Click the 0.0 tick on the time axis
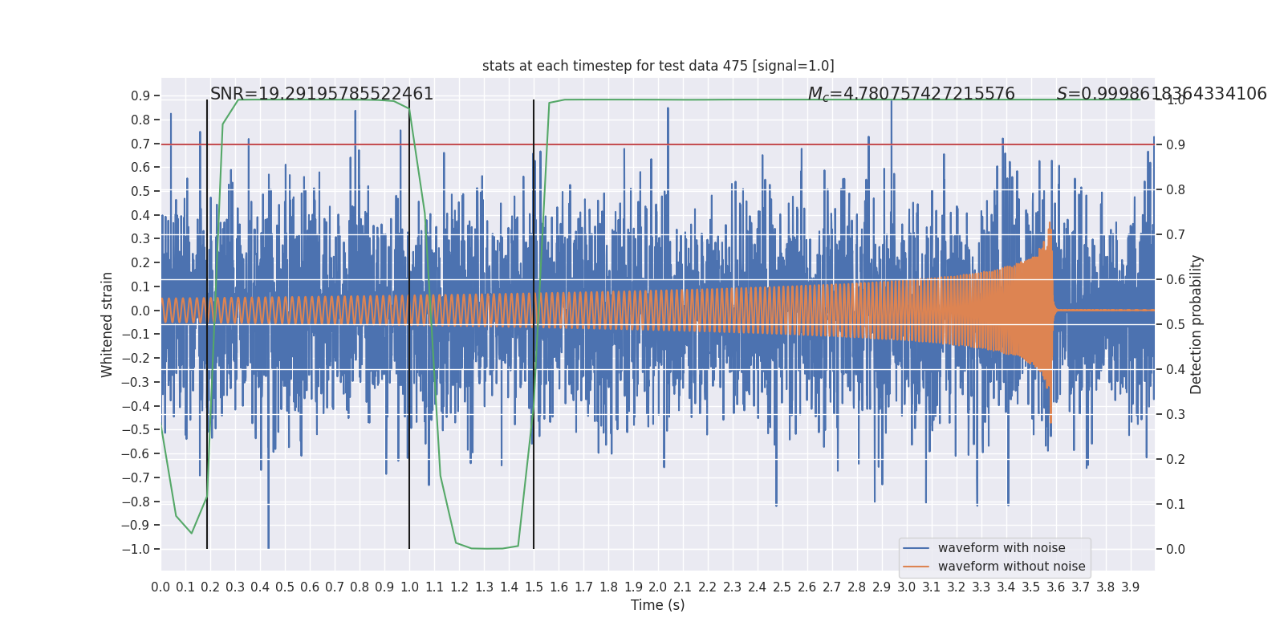This screenshot has height=642, width=1284. (160, 587)
